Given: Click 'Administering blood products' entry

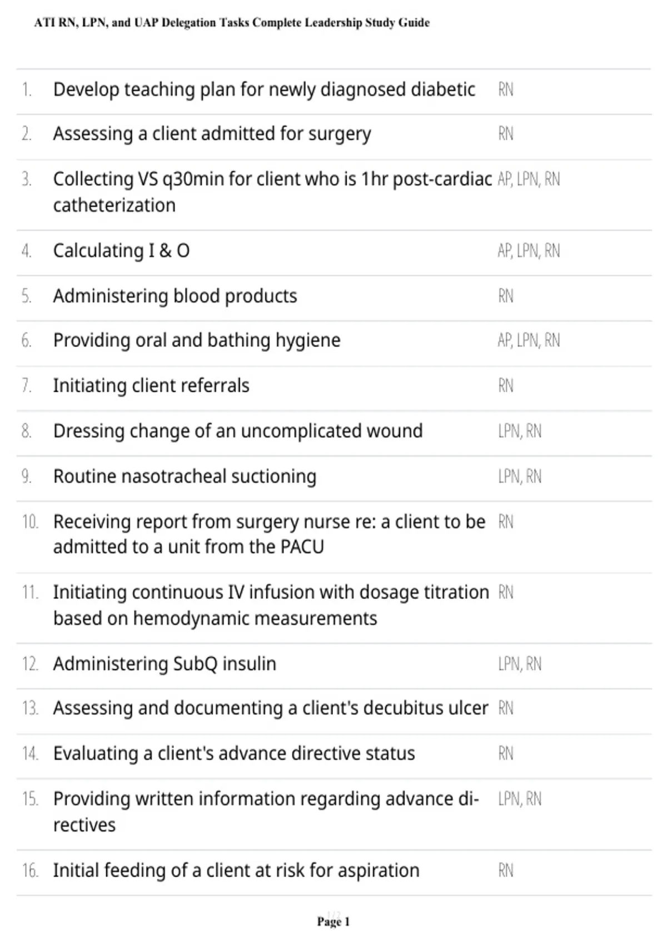Looking at the screenshot, I should [175, 296].
